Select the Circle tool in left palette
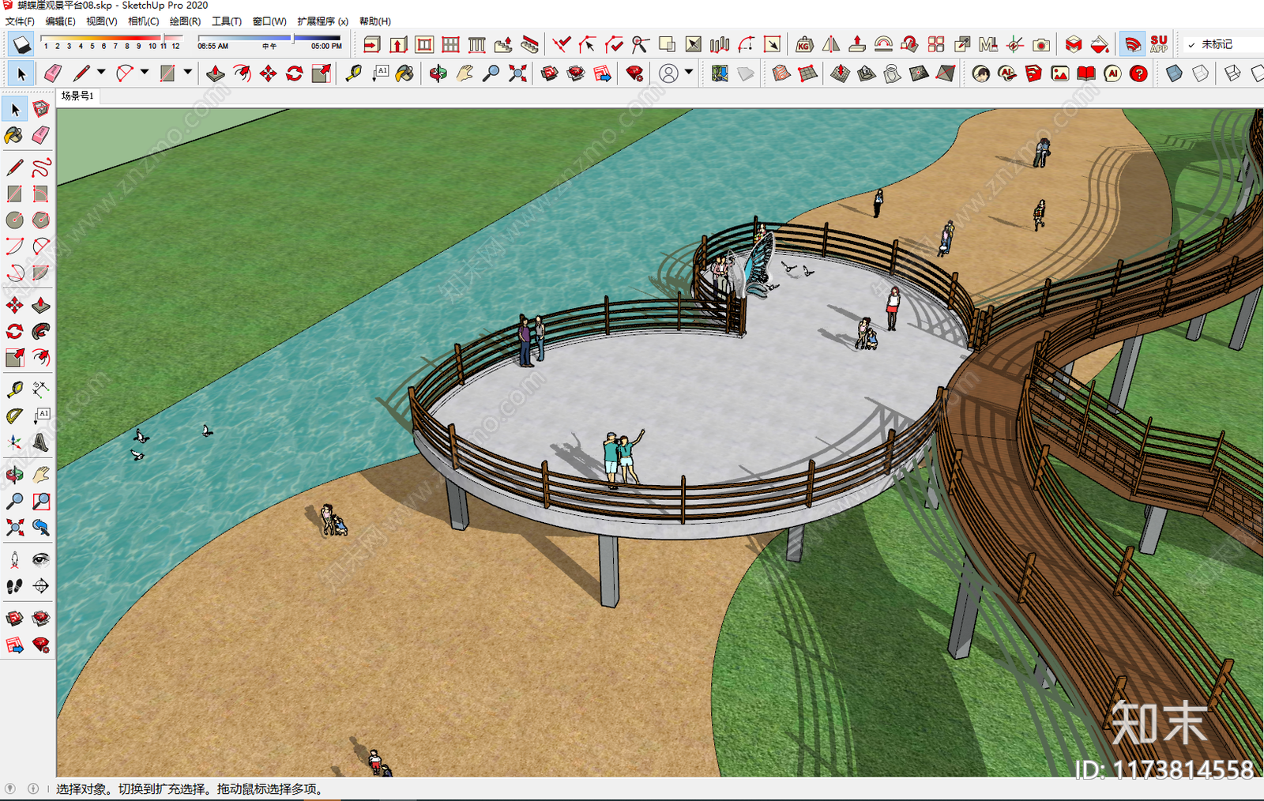This screenshot has width=1264, height=801. click(15, 220)
